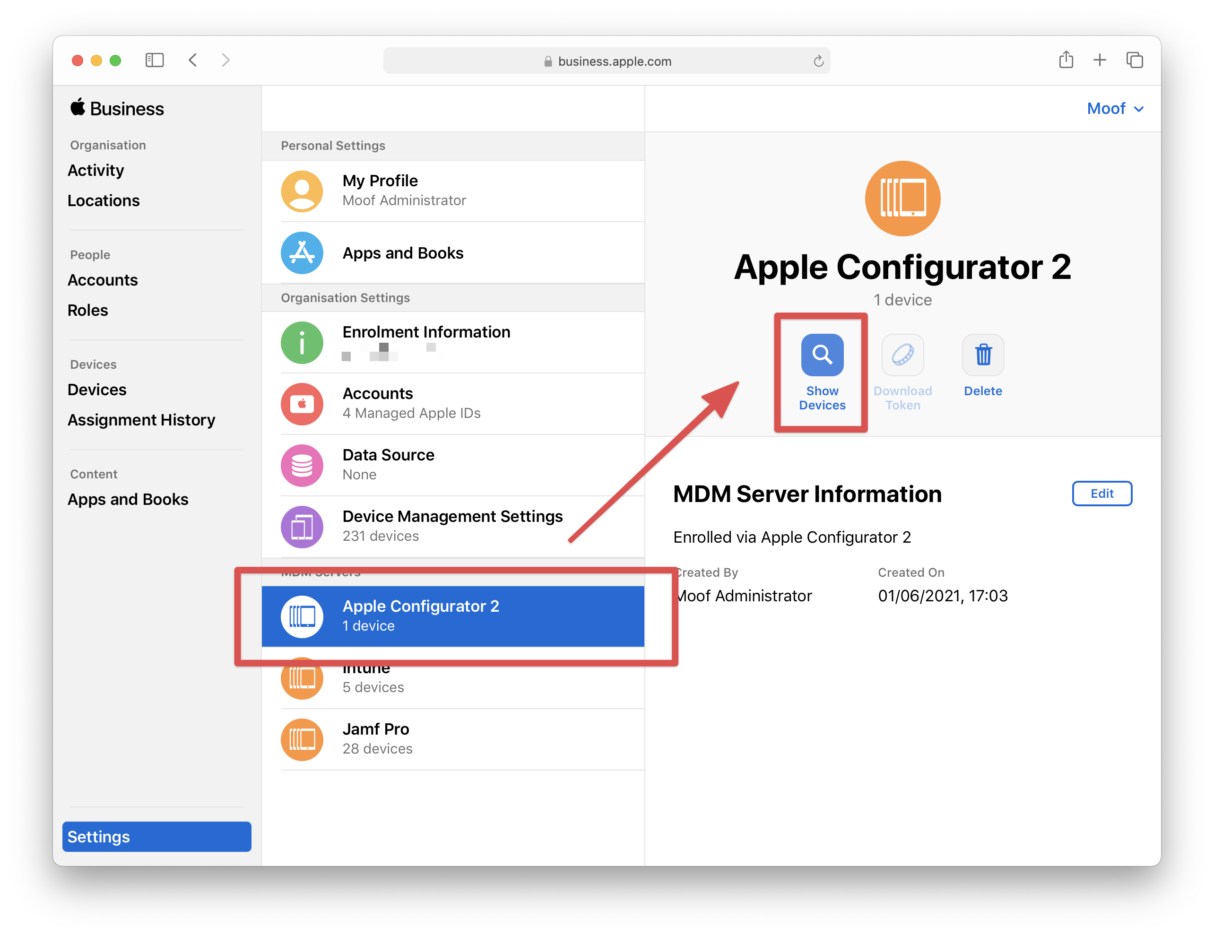This screenshot has height=936, width=1214.
Task: Go back with the back arrow
Action: [193, 60]
